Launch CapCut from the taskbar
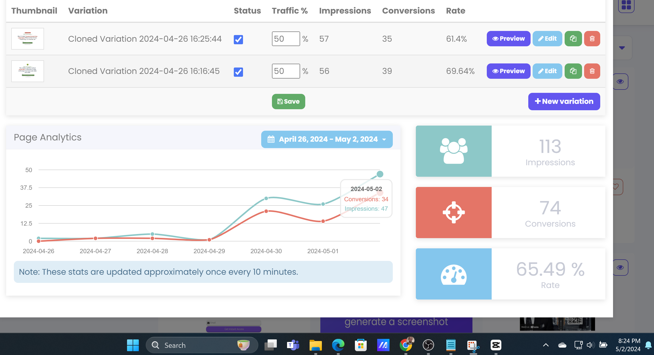 [496, 345]
